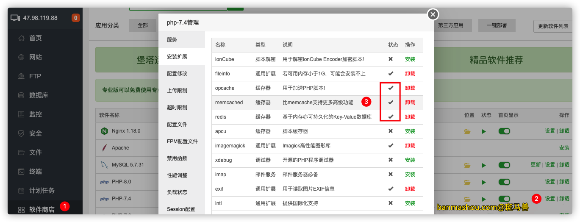Viewport: 580px width, 222px height.
Task: Click the PHP-8.0 php logo icon
Action: (x=104, y=182)
